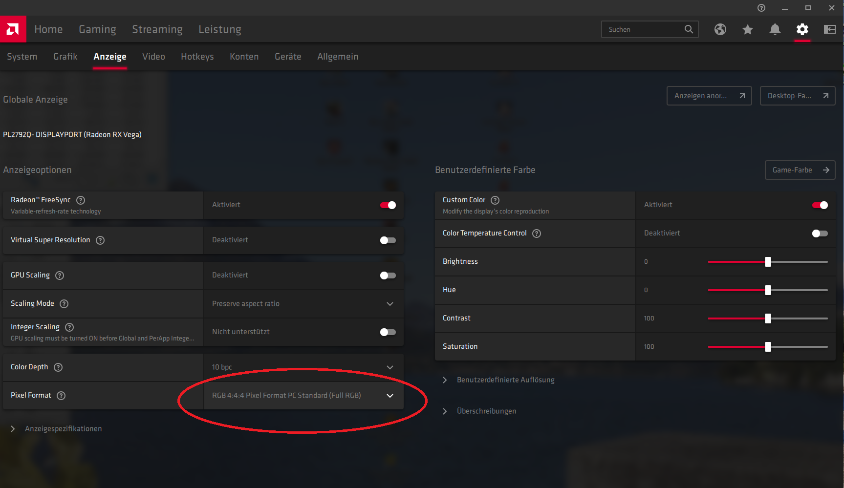This screenshot has height=488, width=844.
Task: Open favorites star icon
Action: pyautogui.click(x=747, y=29)
